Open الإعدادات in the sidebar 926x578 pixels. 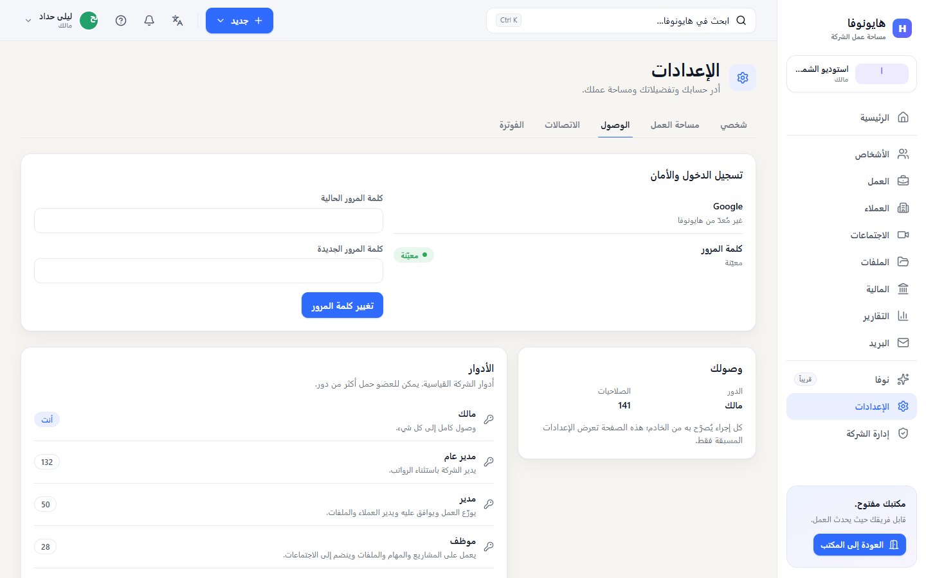click(851, 407)
